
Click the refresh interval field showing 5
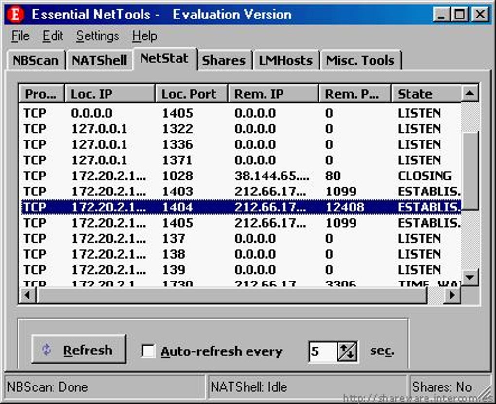(323, 351)
